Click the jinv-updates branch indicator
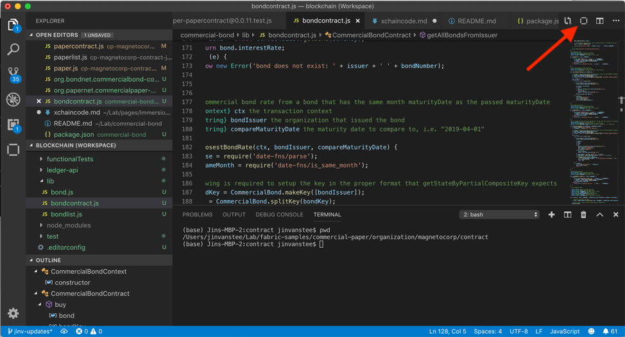The image size is (625, 337). (x=30, y=331)
